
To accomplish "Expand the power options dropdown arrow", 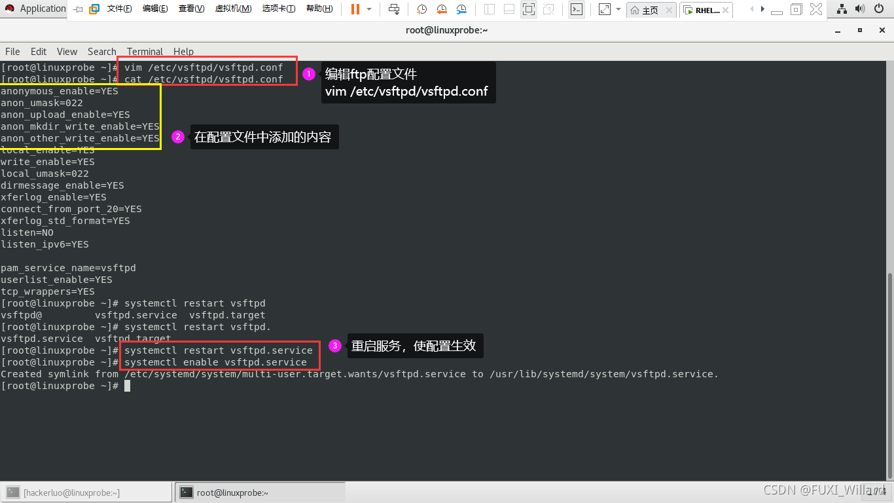I will tap(369, 9).
